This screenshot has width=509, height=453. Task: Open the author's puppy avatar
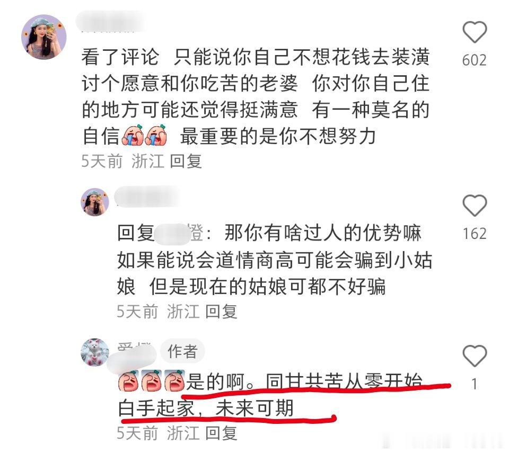point(95,352)
